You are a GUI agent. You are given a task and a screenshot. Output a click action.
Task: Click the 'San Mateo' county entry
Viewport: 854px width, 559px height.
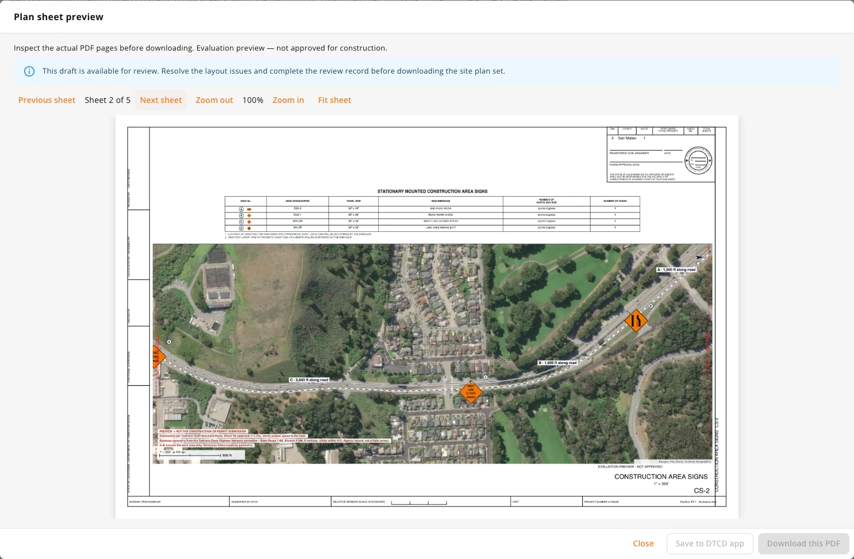(627, 138)
